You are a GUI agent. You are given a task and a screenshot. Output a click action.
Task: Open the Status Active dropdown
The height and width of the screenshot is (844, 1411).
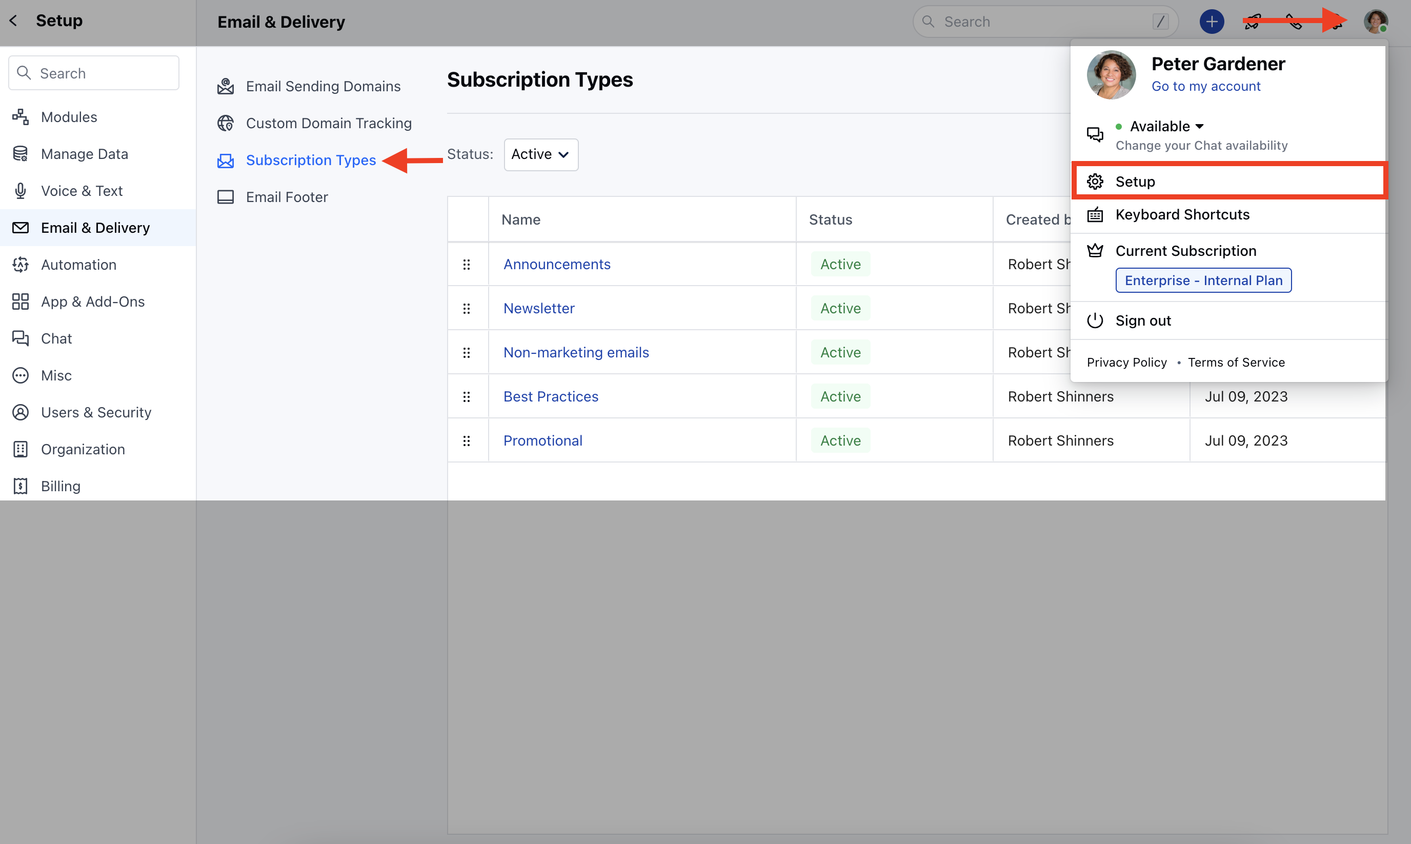click(540, 155)
